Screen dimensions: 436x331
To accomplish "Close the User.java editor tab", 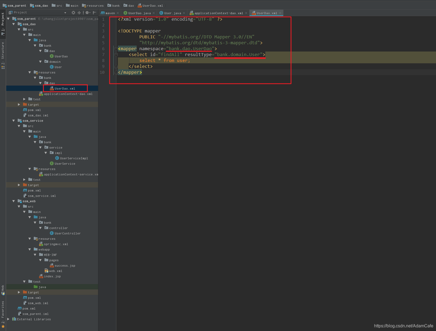I will pyautogui.click(x=184, y=13).
